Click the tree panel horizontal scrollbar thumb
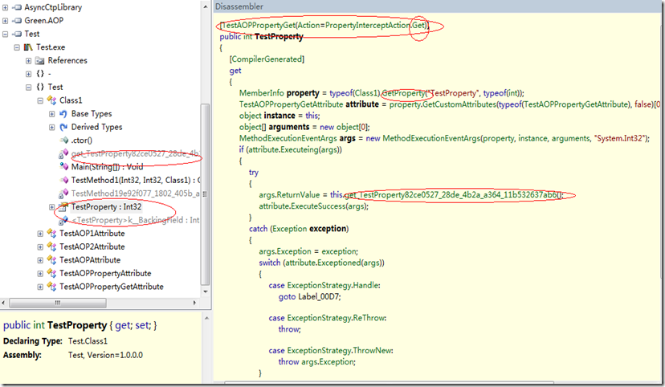The width and height of the screenshot is (665, 387). [x=58, y=303]
